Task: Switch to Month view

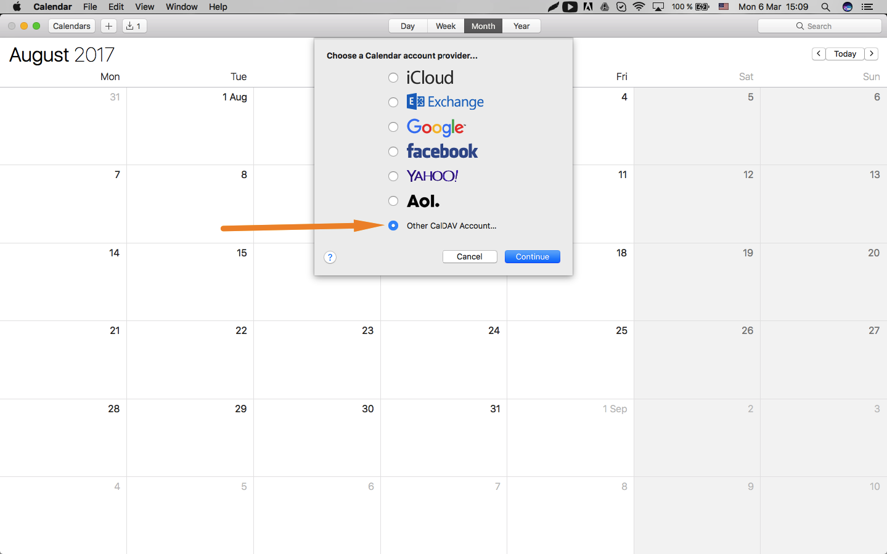Action: click(x=483, y=26)
